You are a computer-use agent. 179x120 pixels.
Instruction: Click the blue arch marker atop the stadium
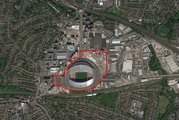coord(81,67)
